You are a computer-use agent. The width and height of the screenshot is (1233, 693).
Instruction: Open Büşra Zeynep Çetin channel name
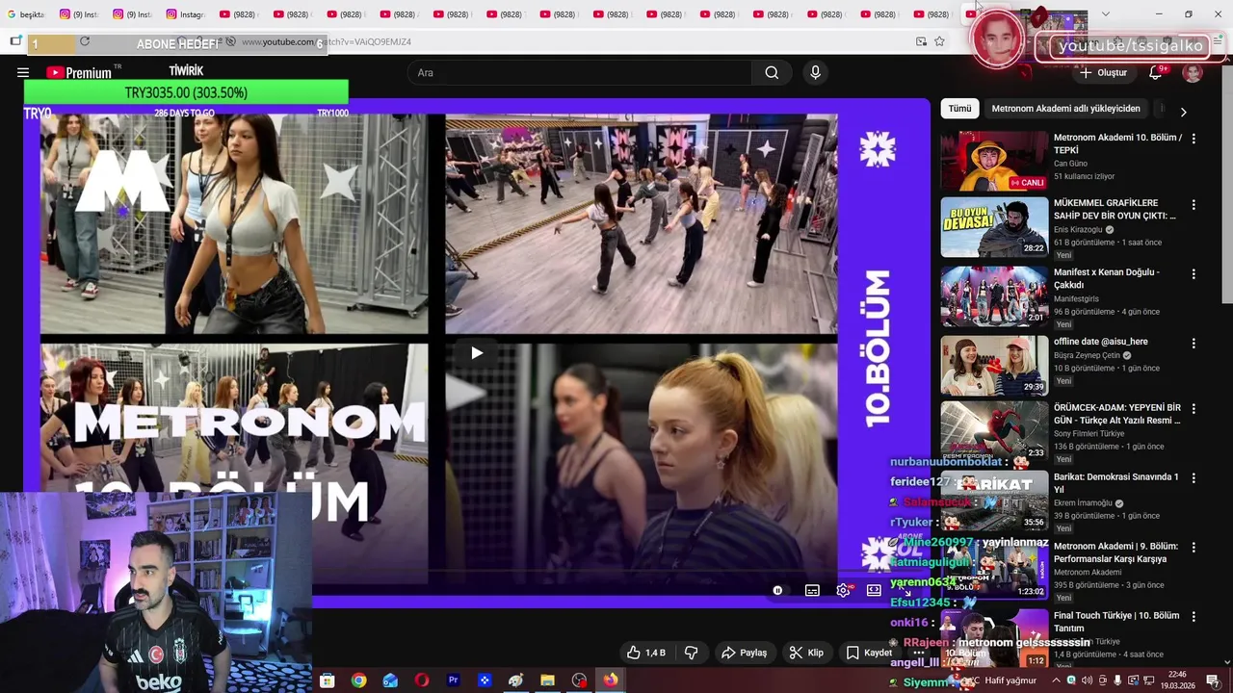[x=1087, y=355]
